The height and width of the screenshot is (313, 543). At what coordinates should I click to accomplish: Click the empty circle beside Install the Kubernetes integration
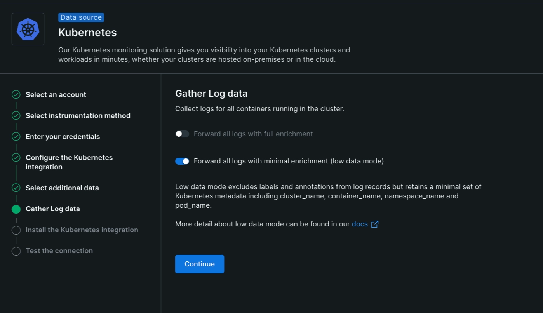[x=16, y=230]
